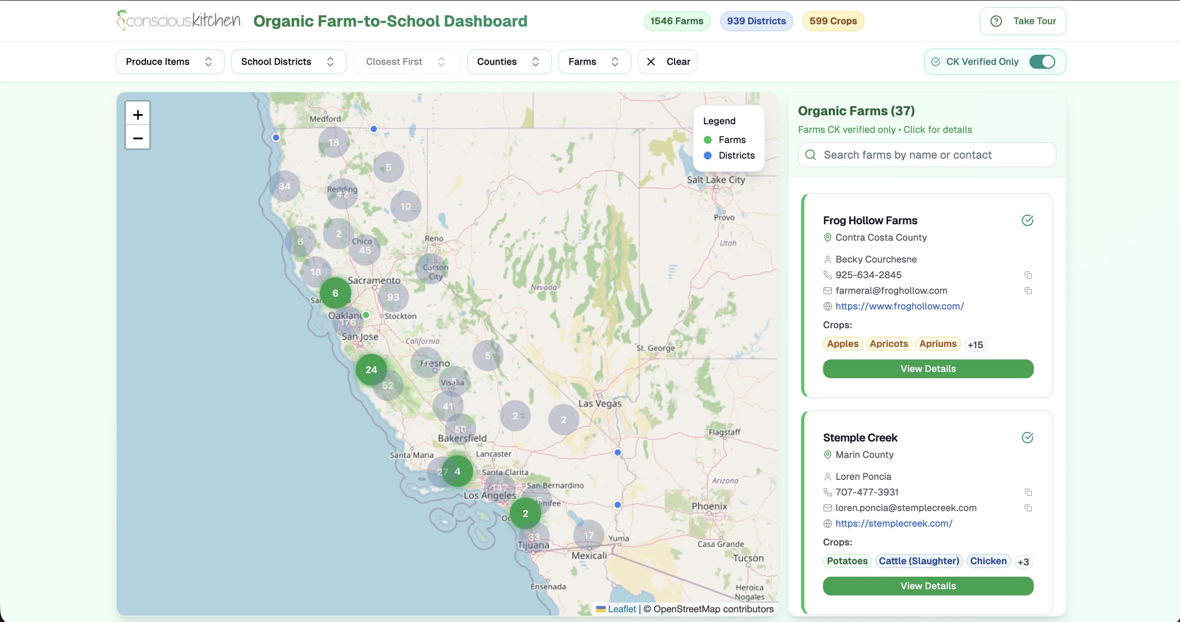This screenshot has height=622, width=1180.
Task: Open the stemplecreek.com website link
Action: (x=893, y=523)
